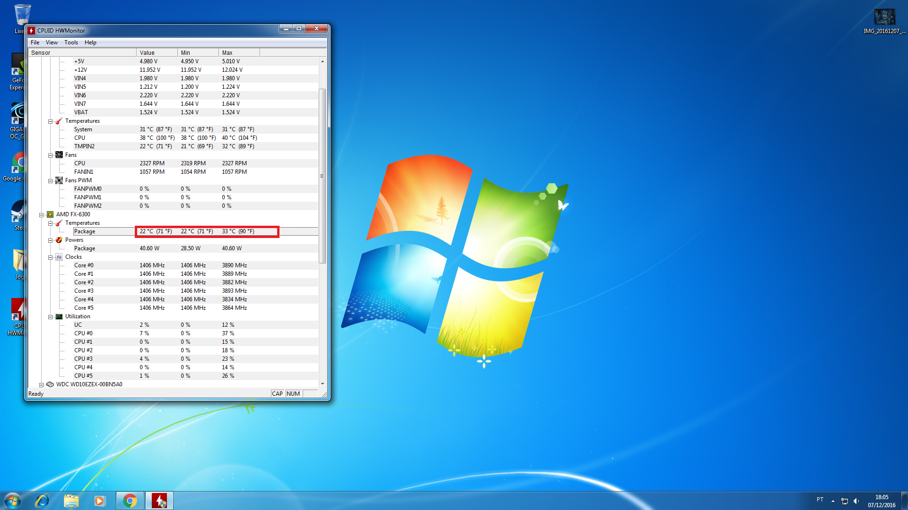Click the HWMonitor title bar lightning icon
This screenshot has height=510, width=908.
pyautogui.click(x=31, y=31)
